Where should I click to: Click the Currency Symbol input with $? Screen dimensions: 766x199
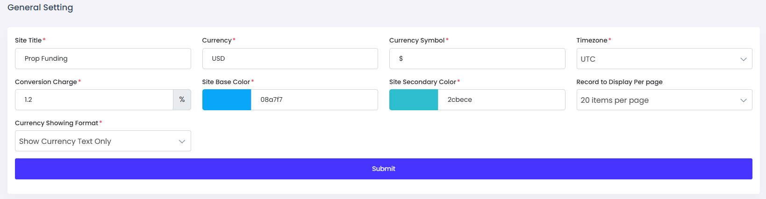pos(477,58)
